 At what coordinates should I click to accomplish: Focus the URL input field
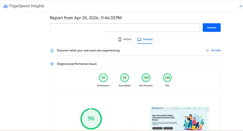coord(125,27)
